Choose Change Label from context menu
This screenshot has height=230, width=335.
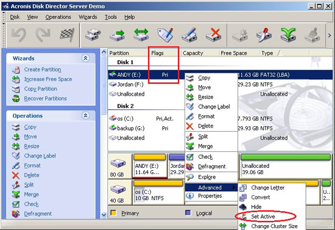(211, 107)
